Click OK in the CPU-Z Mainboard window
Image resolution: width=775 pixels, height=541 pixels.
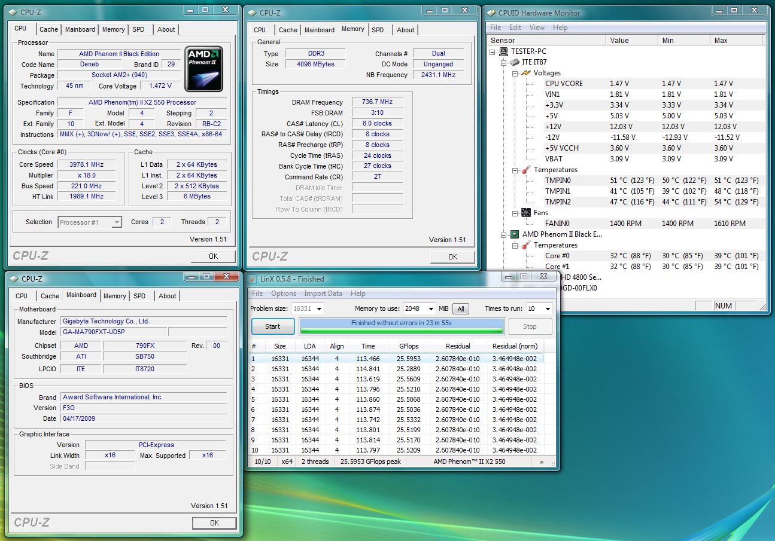[214, 522]
